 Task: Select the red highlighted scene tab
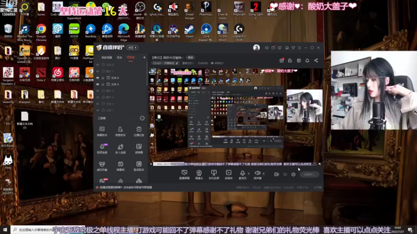pyautogui.click(x=131, y=58)
